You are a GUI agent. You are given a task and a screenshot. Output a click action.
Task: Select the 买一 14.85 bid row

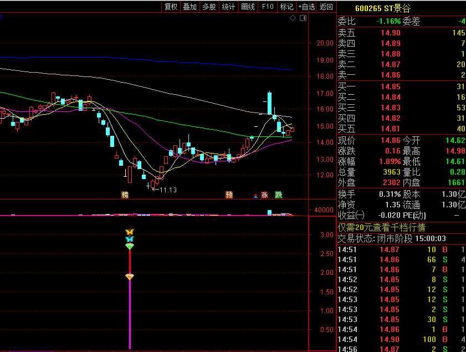pyautogui.click(x=401, y=86)
